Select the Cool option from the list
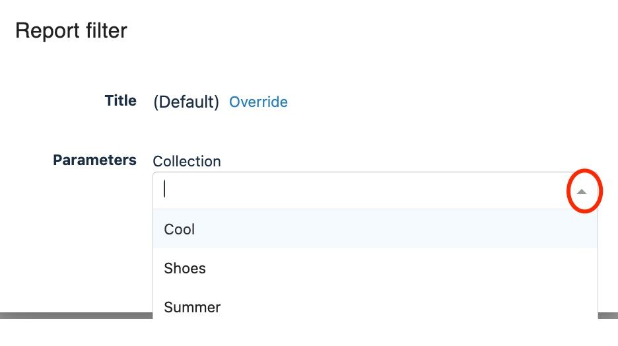This screenshot has width=618, height=346. (180, 229)
